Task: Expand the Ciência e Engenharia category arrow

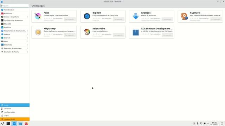Action: pos(27,17)
